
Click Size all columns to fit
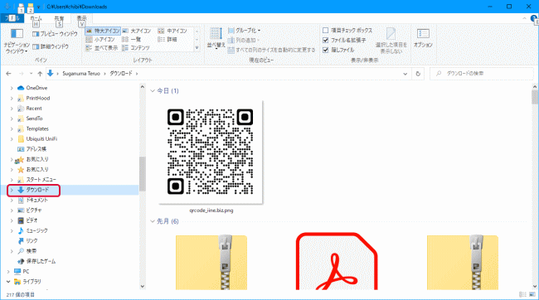click(x=271, y=51)
